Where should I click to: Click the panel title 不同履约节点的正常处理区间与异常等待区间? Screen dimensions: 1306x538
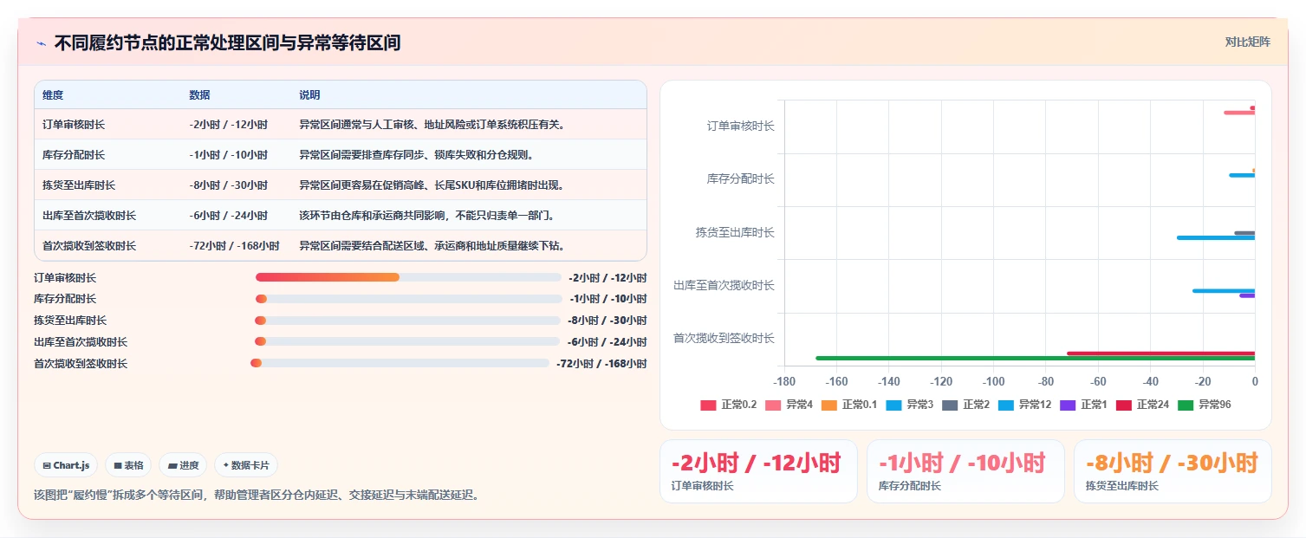point(227,42)
